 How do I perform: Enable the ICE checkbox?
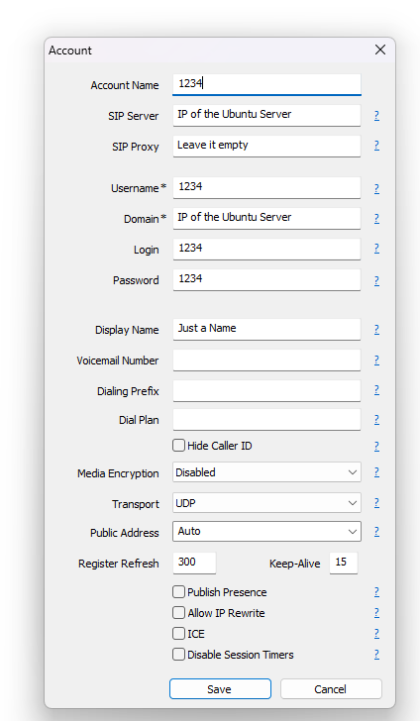178,634
